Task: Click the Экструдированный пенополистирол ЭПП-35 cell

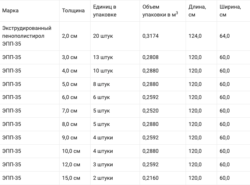Action: pyautogui.click(x=27, y=36)
